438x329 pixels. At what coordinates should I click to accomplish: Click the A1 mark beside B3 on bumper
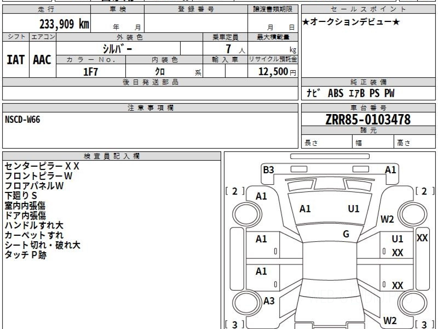[391, 170]
